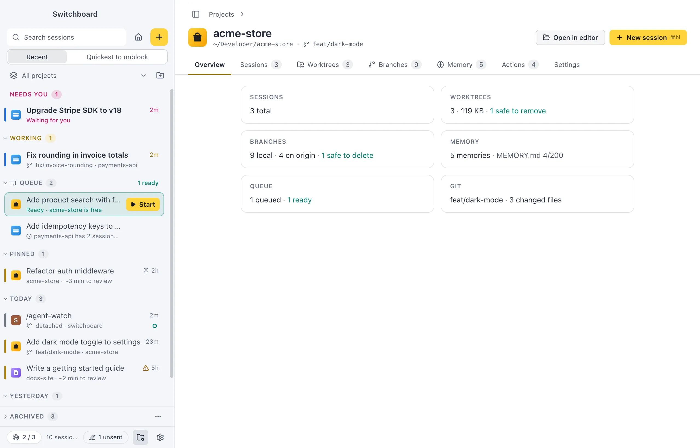Start the Add product search session
Viewport: 700px width, 448px height.
pos(143,205)
